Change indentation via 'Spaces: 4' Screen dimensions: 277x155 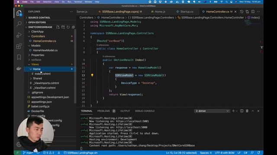coord(206,153)
